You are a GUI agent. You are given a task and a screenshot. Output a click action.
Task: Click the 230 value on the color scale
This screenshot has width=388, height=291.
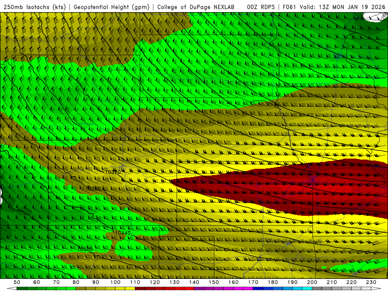(371, 282)
